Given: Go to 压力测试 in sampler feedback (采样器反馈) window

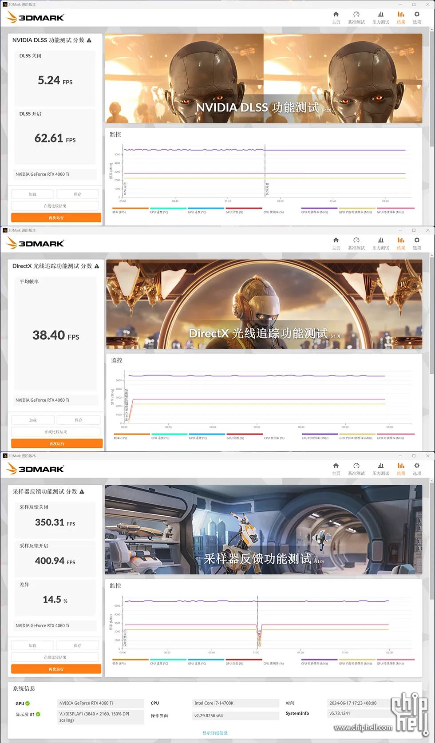Looking at the screenshot, I should [x=380, y=469].
